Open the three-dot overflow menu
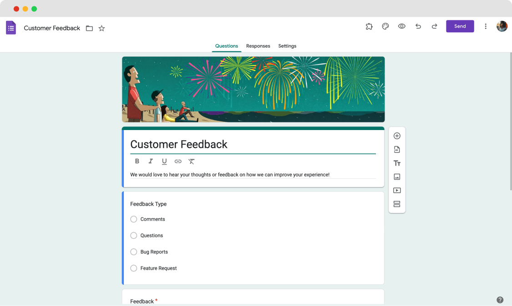This screenshot has width=512, height=306. tap(486, 26)
